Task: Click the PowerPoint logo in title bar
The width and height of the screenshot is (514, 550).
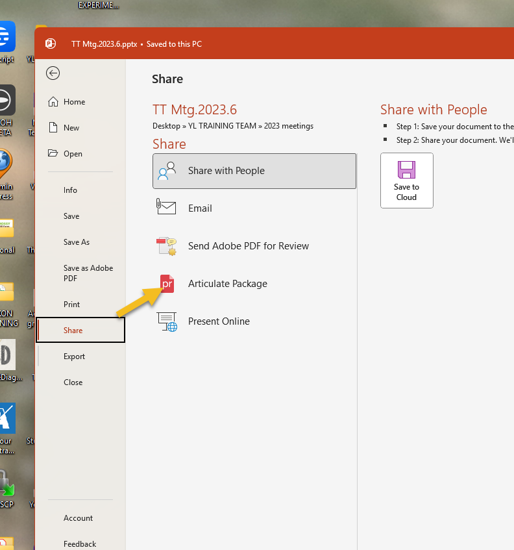Action: [51, 44]
